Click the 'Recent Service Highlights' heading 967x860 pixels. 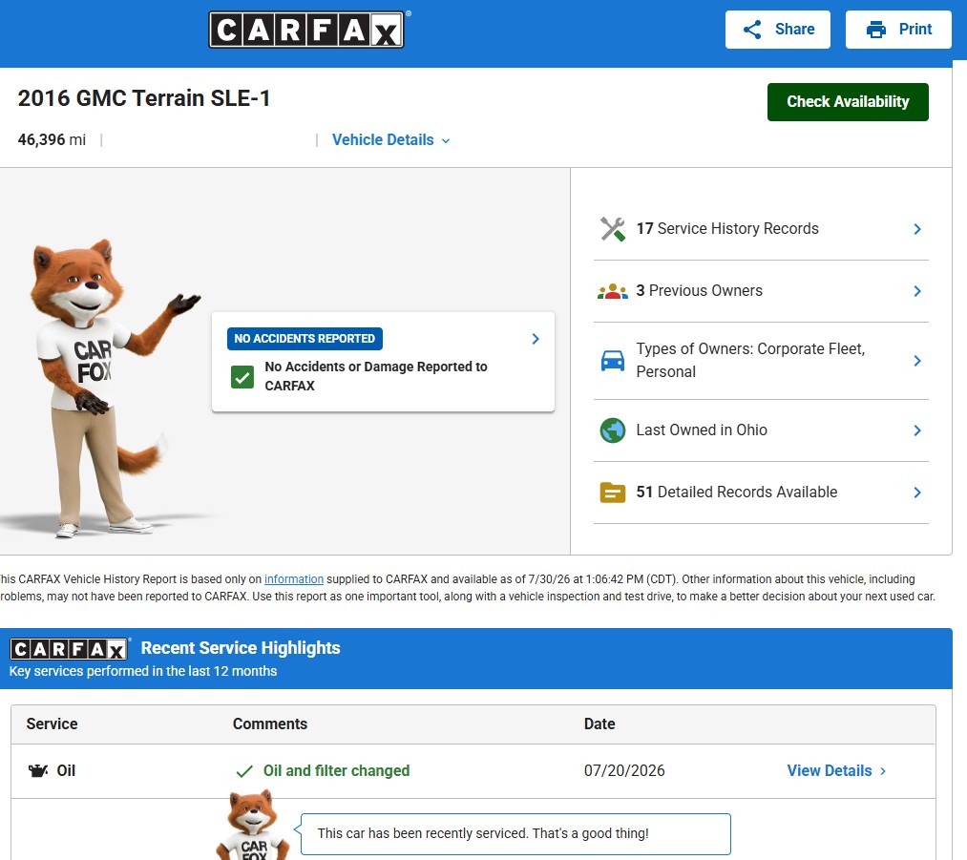coord(241,648)
